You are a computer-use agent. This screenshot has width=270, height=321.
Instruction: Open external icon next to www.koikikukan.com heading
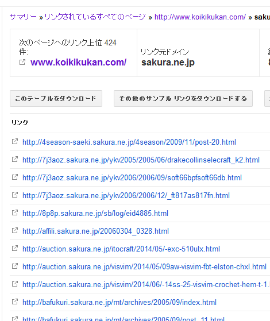coord(22,62)
